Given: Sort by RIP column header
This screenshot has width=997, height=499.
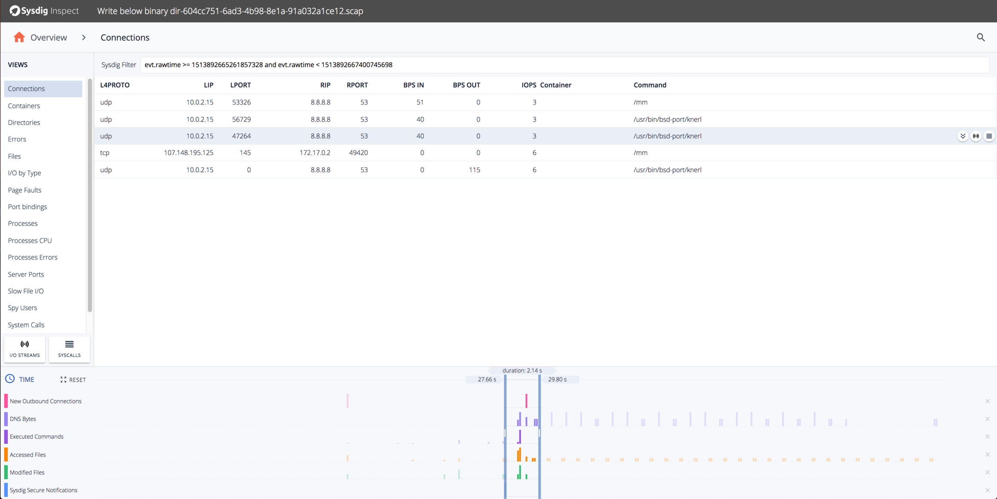Looking at the screenshot, I should (325, 85).
